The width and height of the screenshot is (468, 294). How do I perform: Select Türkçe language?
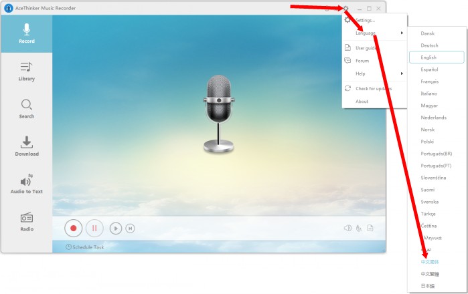tap(428, 214)
